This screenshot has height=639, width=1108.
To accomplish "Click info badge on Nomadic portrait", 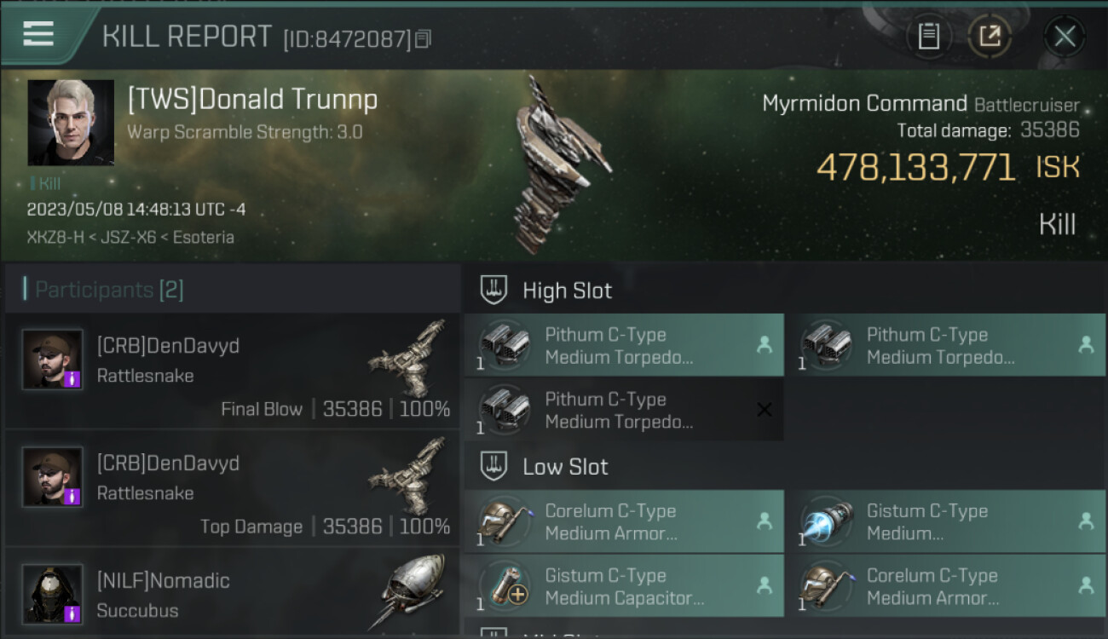I will pyautogui.click(x=72, y=613).
